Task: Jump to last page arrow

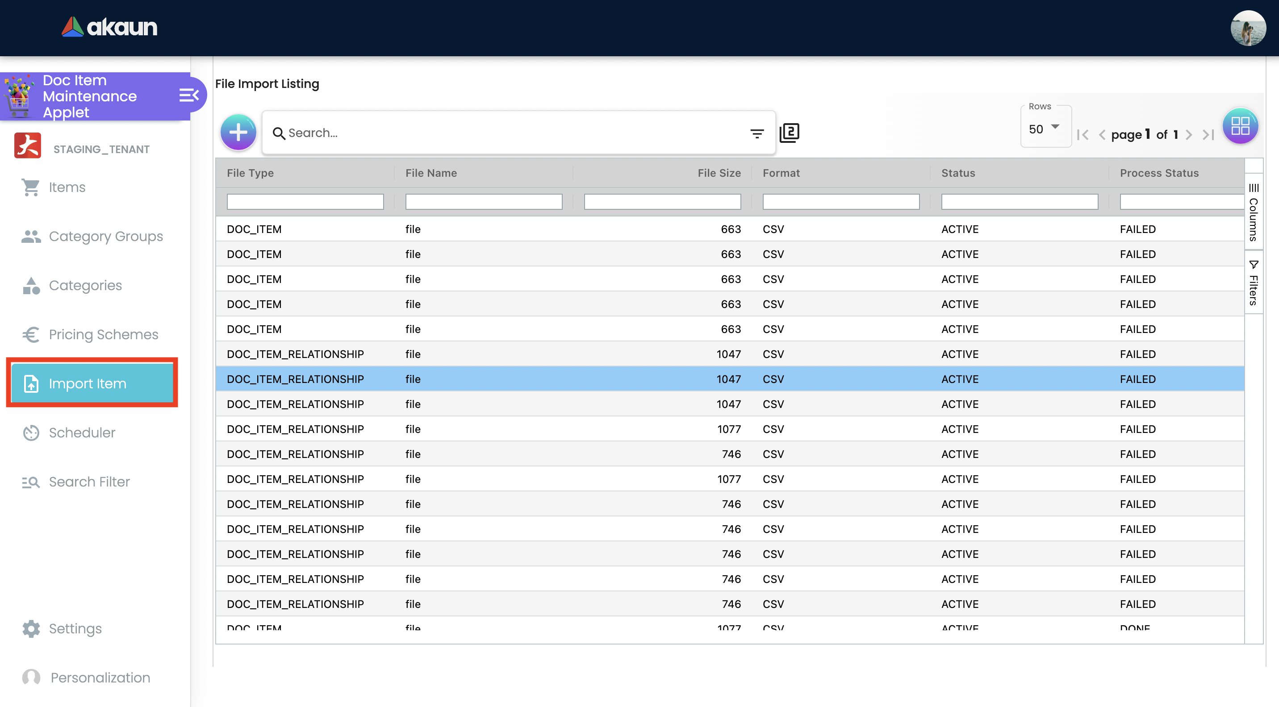Action: pos(1208,135)
